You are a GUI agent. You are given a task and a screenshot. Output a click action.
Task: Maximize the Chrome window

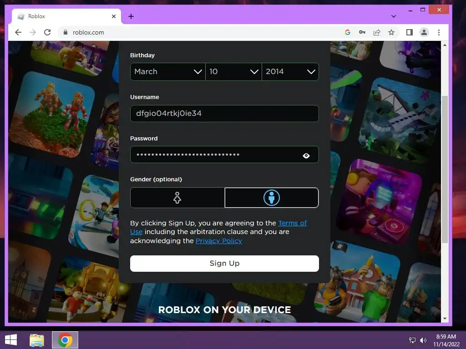pyautogui.click(x=423, y=10)
